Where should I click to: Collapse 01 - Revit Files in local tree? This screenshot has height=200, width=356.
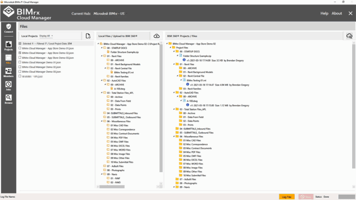[102, 56]
